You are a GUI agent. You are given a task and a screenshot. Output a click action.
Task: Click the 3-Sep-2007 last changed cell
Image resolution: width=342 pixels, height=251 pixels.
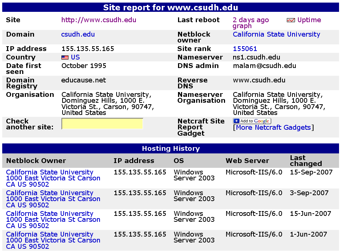point(309,193)
